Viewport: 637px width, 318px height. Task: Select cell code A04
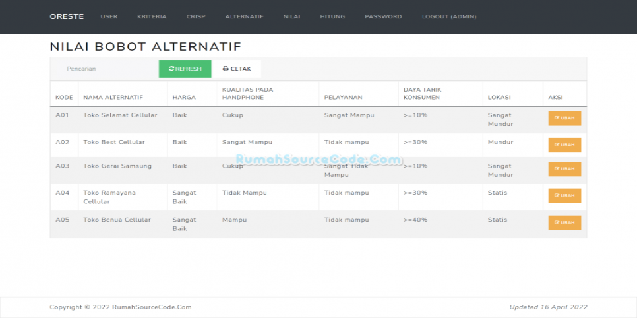coord(62,193)
